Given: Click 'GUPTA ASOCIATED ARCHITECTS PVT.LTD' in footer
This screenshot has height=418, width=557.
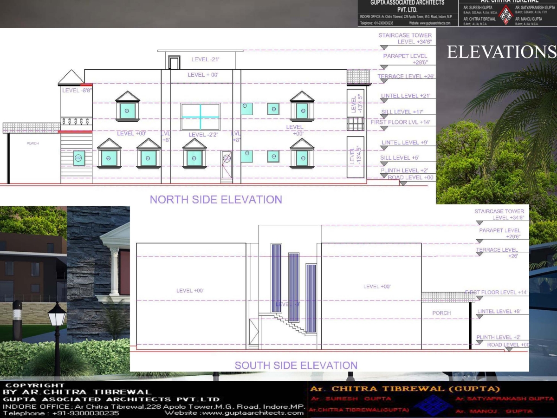Looking at the screenshot, I should tap(111, 399).
